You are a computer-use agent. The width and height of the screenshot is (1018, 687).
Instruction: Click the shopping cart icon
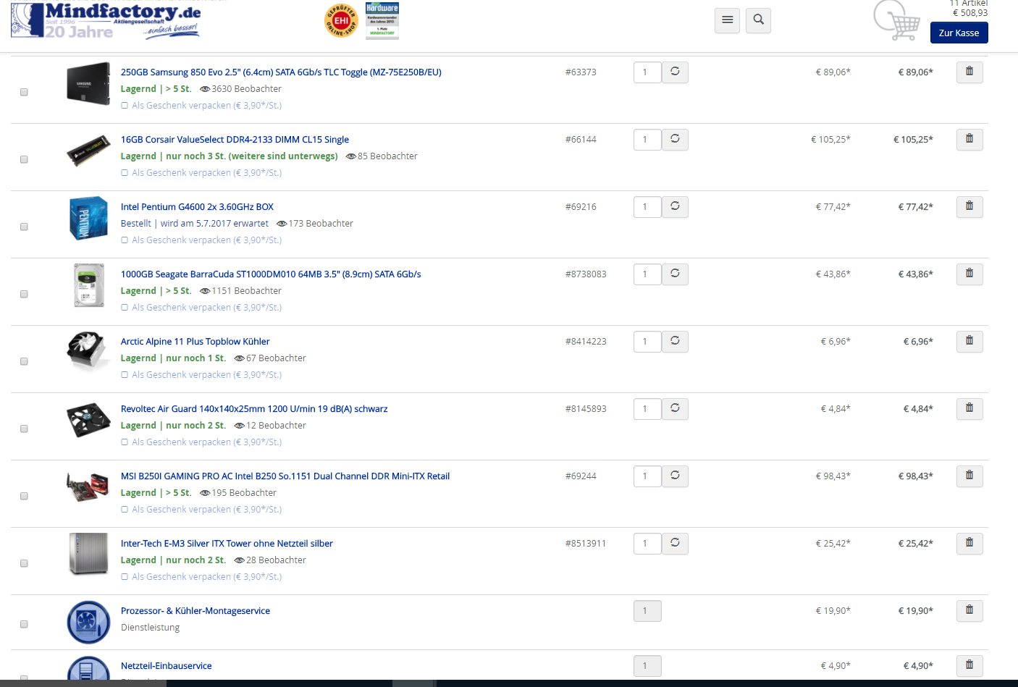(x=896, y=20)
